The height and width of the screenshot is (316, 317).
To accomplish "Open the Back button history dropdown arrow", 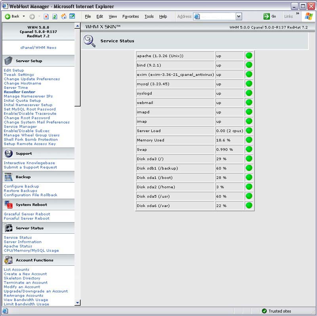I will pyautogui.click(x=24, y=16).
